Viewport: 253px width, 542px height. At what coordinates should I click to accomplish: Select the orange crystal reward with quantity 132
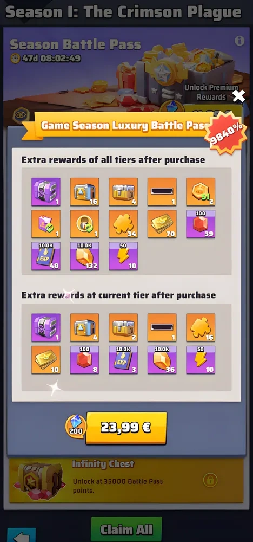coord(84,256)
